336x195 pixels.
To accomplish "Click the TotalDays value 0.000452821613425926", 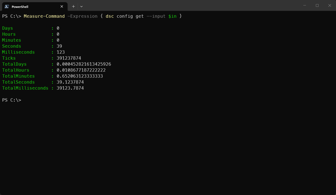I will pos(84,64).
